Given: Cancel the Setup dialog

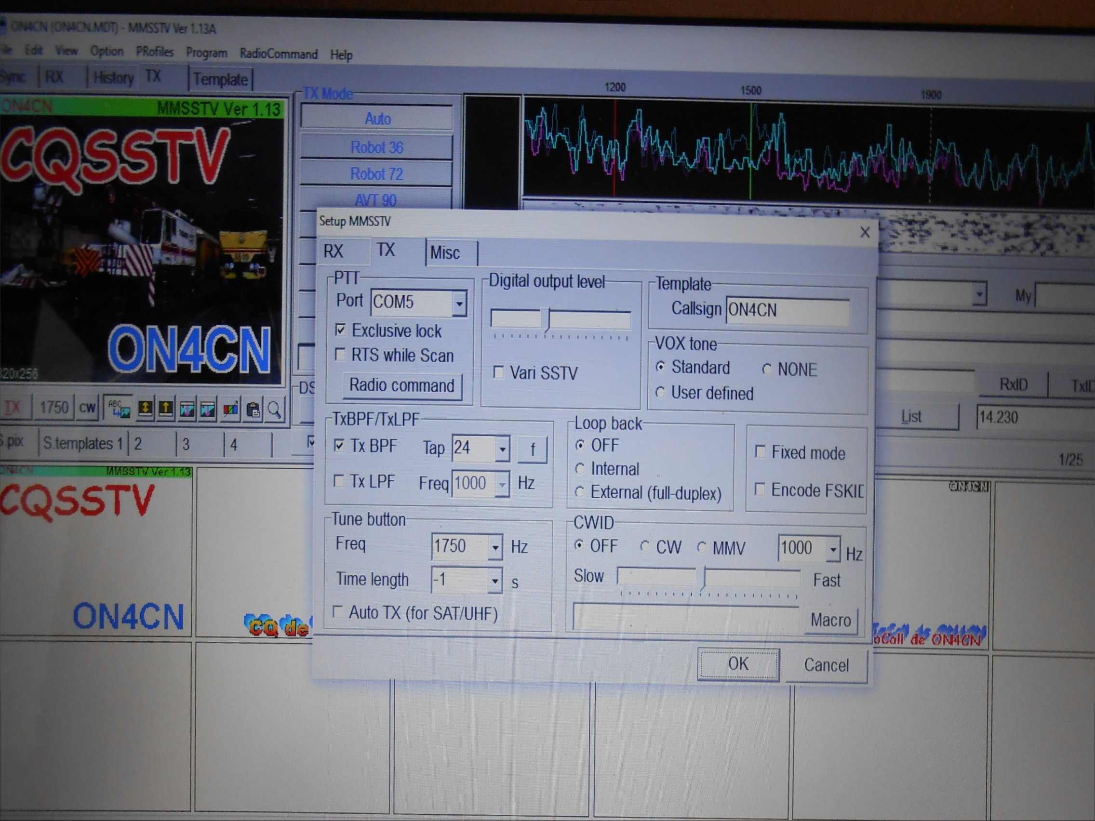Looking at the screenshot, I should coord(826,665).
